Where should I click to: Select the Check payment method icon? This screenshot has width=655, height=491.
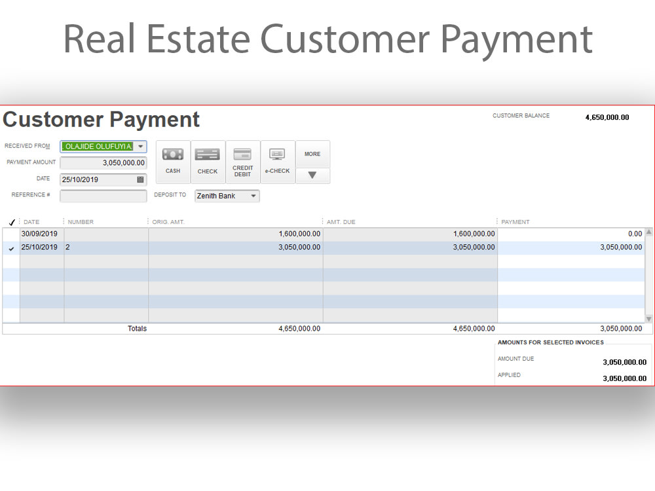pyautogui.click(x=208, y=161)
